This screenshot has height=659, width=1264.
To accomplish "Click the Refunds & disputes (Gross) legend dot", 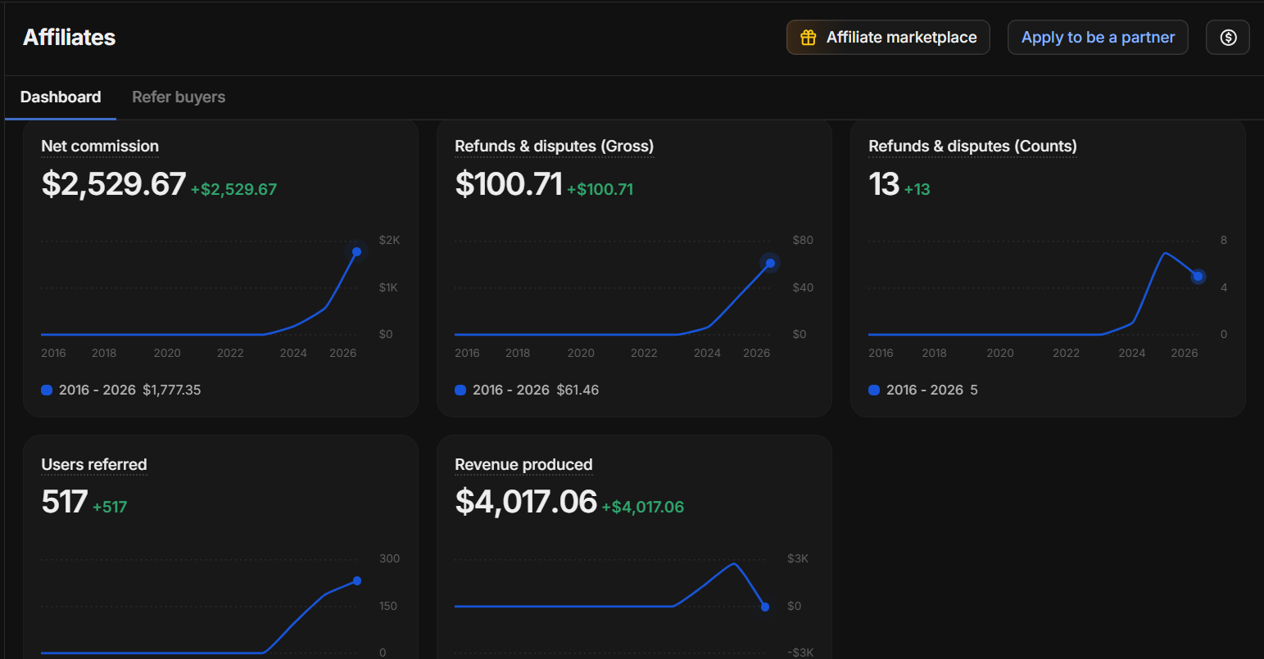I will point(460,390).
